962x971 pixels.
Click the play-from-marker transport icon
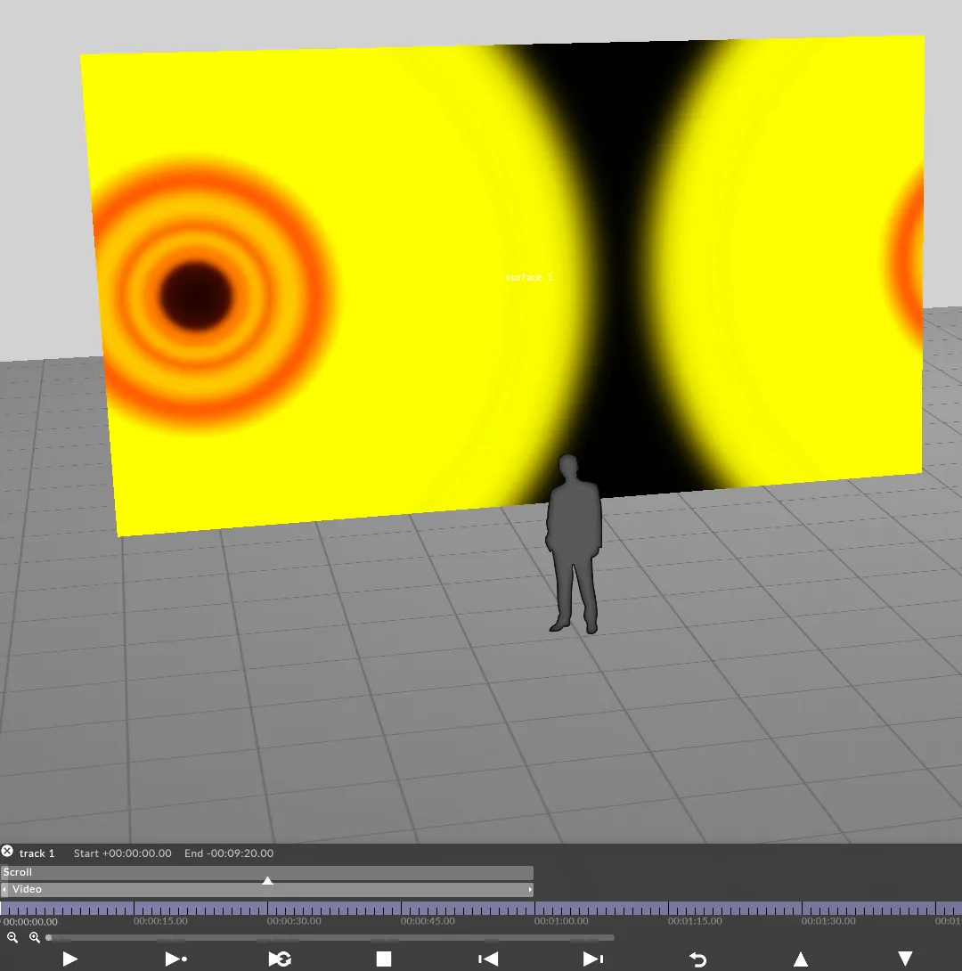point(175,959)
